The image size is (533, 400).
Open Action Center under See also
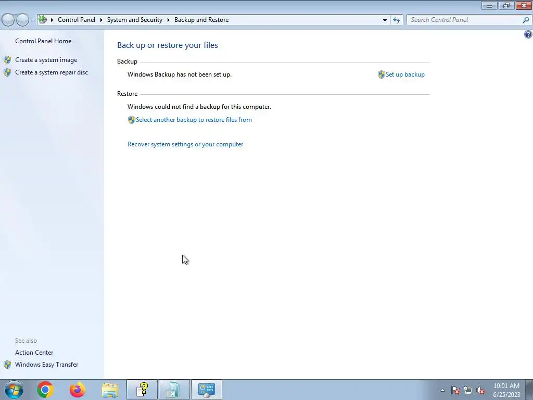coord(34,353)
